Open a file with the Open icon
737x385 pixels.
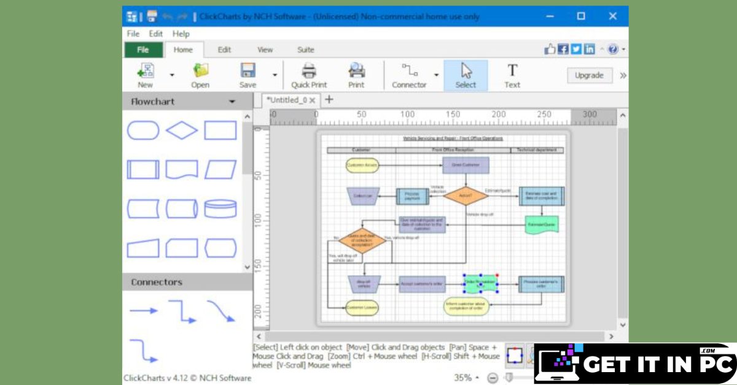[x=200, y=75]
